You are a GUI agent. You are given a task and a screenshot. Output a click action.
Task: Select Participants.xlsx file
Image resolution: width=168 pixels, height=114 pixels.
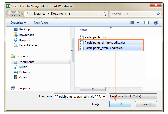[x=95, y=37]
